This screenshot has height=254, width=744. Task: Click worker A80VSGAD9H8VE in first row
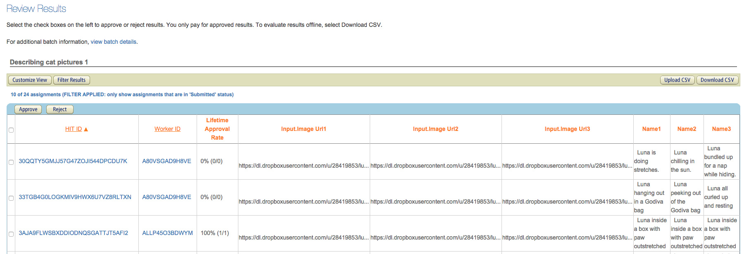click(x=166, y=161)
